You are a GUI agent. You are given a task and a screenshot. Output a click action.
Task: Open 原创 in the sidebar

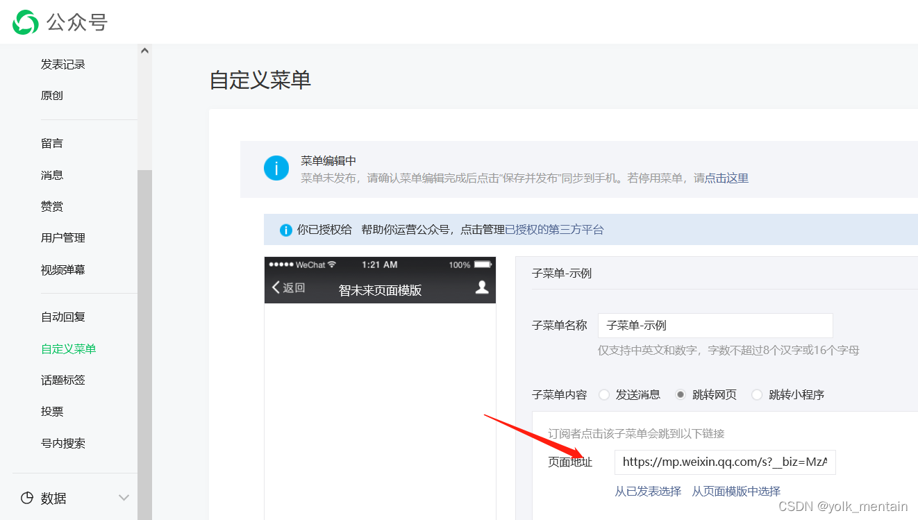(x=52, y=95)
